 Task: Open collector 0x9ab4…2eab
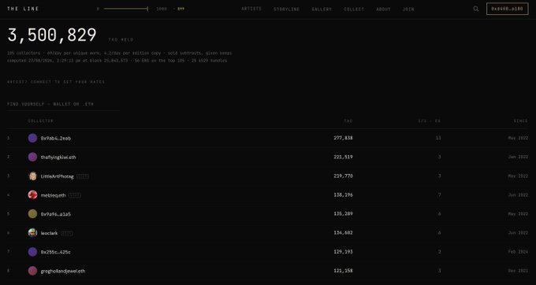pyautogui.click(x=56, y=139)
